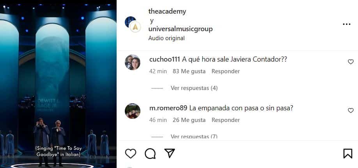Share post with paper plane icon
The image size is (358, 168).
pyautogui.click(x=169, y=153)
